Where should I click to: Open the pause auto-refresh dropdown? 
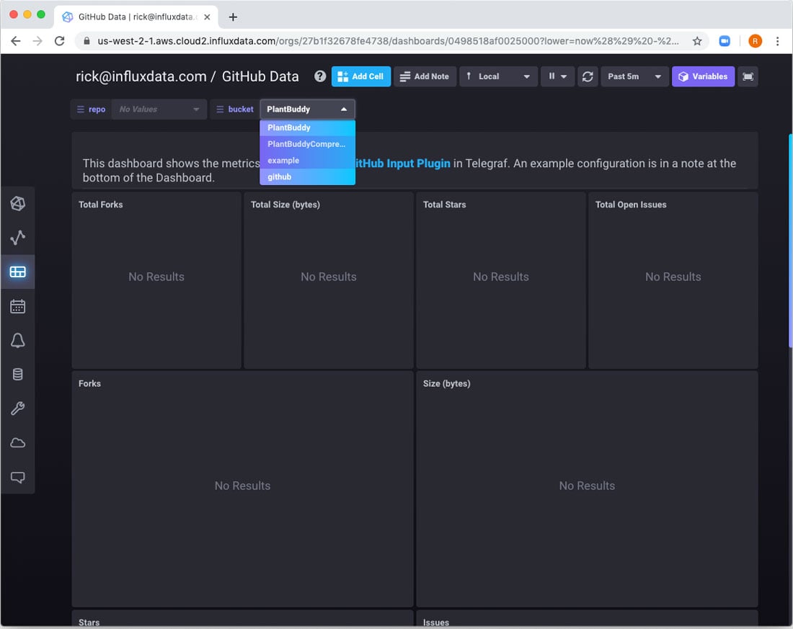click(x=557, y=76)
